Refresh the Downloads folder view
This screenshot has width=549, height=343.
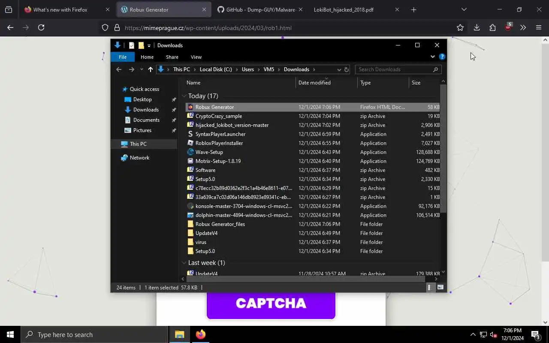coord(347,69)
